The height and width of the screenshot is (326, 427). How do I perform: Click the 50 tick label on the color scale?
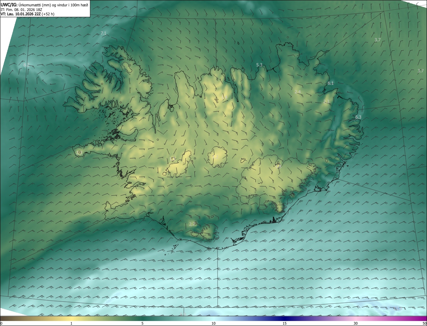424,323
